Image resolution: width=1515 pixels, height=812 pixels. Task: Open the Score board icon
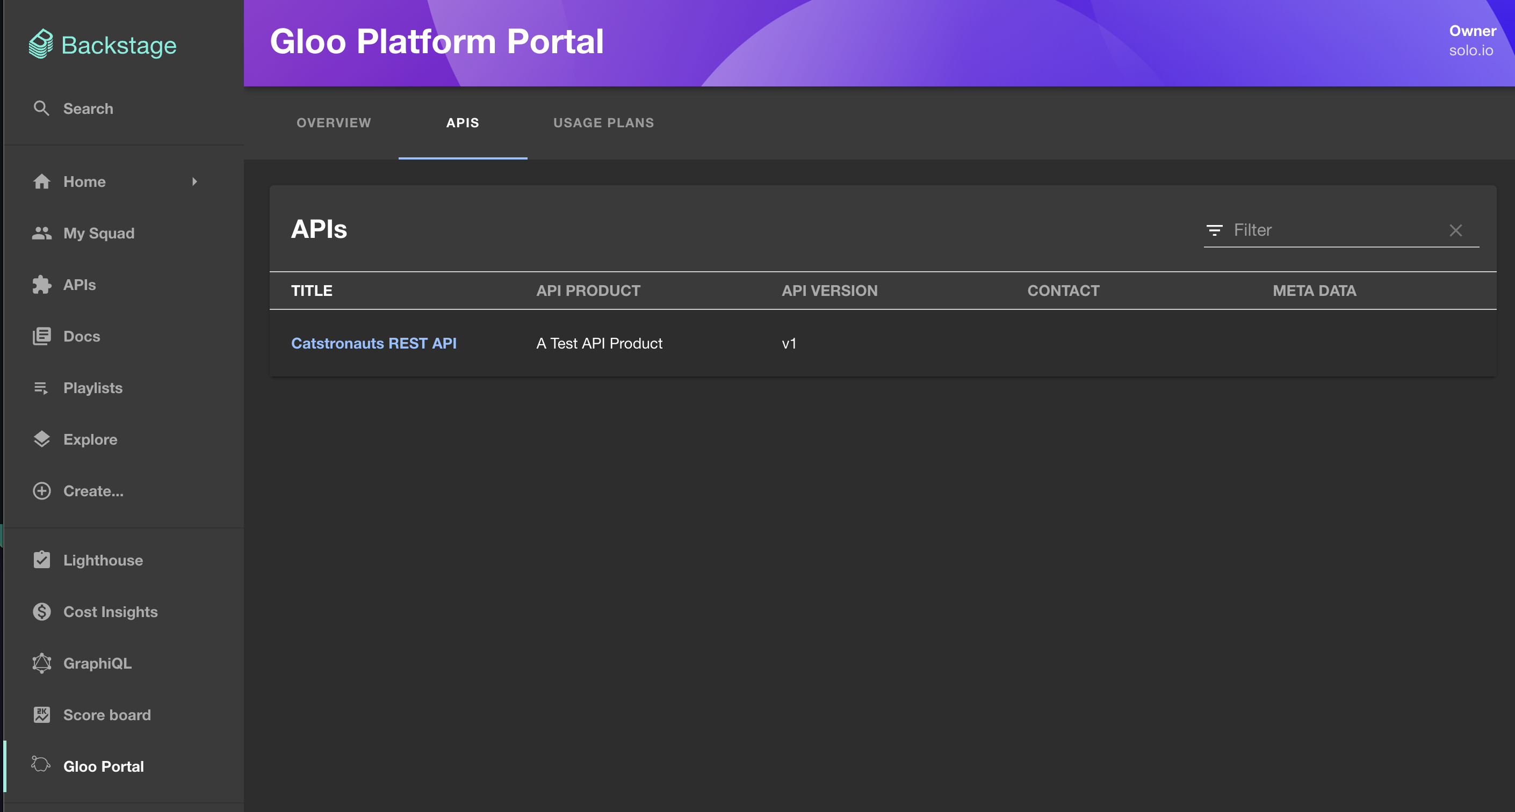41,715
